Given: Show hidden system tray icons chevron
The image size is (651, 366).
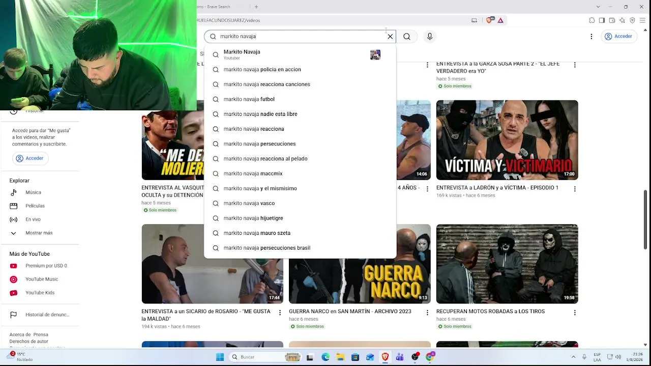Looking at the screenshot, I should (x=574, y=357).
